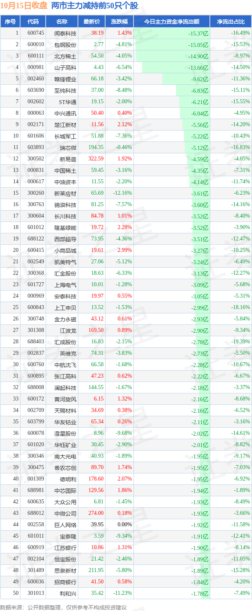This screenshot has width=252, height=611.
Task: Click stock name 江苏银行
Action: point(65,548)
